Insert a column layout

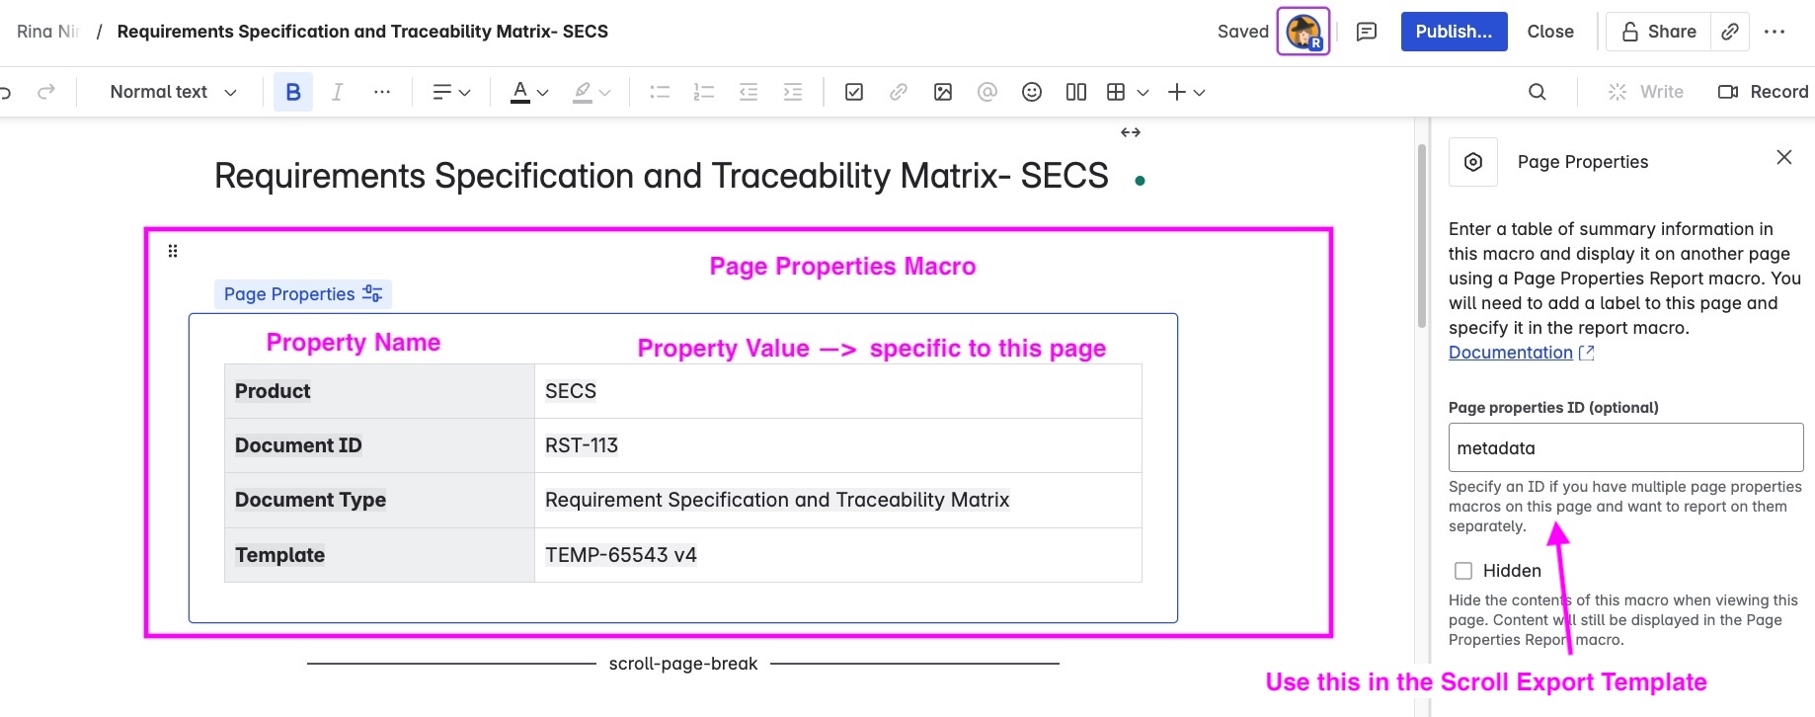[1076, 92]
